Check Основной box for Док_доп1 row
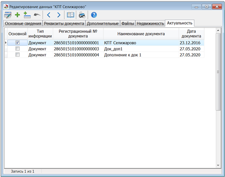Image resolution: width=225 pixels, height=177 pixels. [x=17, y=49]
